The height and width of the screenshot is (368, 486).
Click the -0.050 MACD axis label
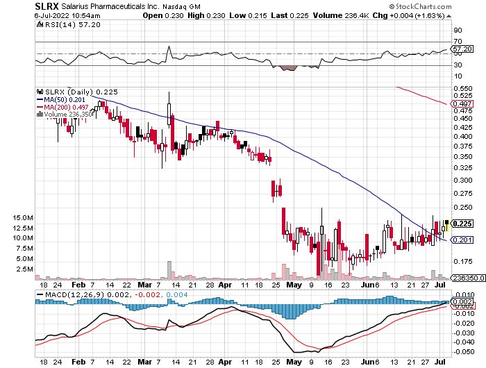464,351
